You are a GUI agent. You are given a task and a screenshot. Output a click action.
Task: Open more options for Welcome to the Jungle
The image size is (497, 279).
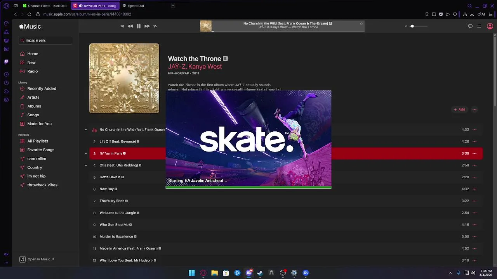(474, 213)
